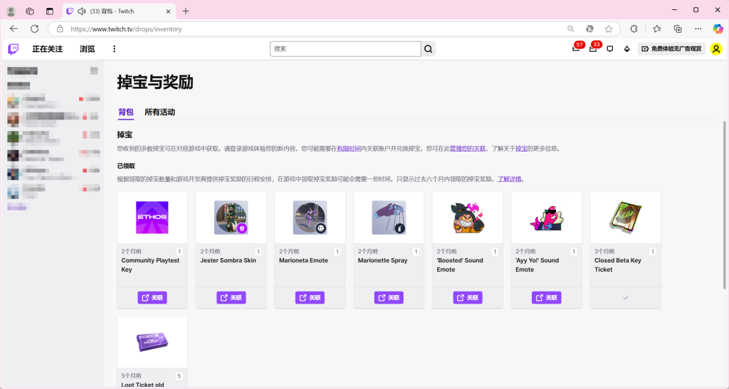The image size is (729, 389).
Task: Open the browser profile icon
Action: 11,11
